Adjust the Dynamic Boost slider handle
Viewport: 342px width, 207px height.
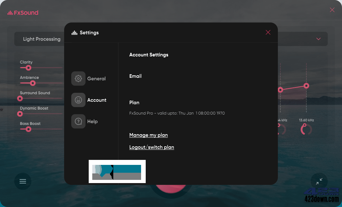tap(20, 114)
